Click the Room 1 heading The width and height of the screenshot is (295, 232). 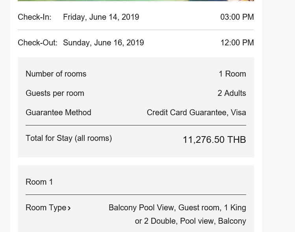[x=39, y=182]
